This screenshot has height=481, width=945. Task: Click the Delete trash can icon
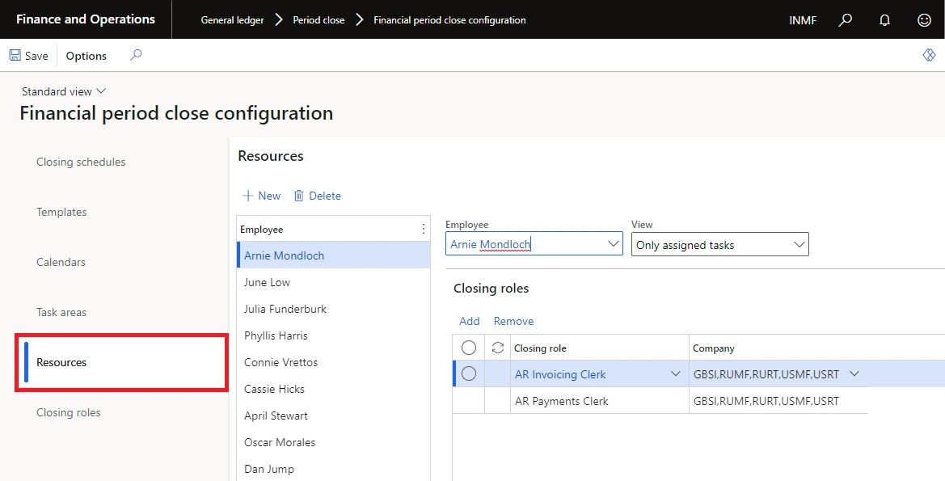299,196
